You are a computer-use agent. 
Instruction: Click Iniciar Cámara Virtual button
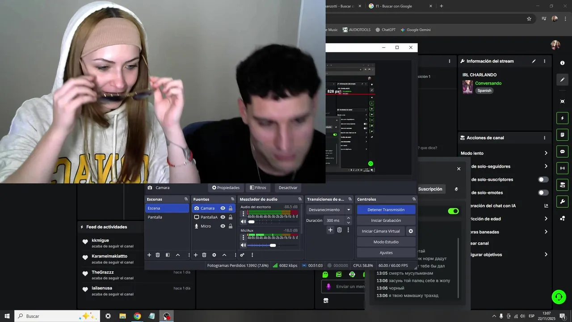coord(381,231)
